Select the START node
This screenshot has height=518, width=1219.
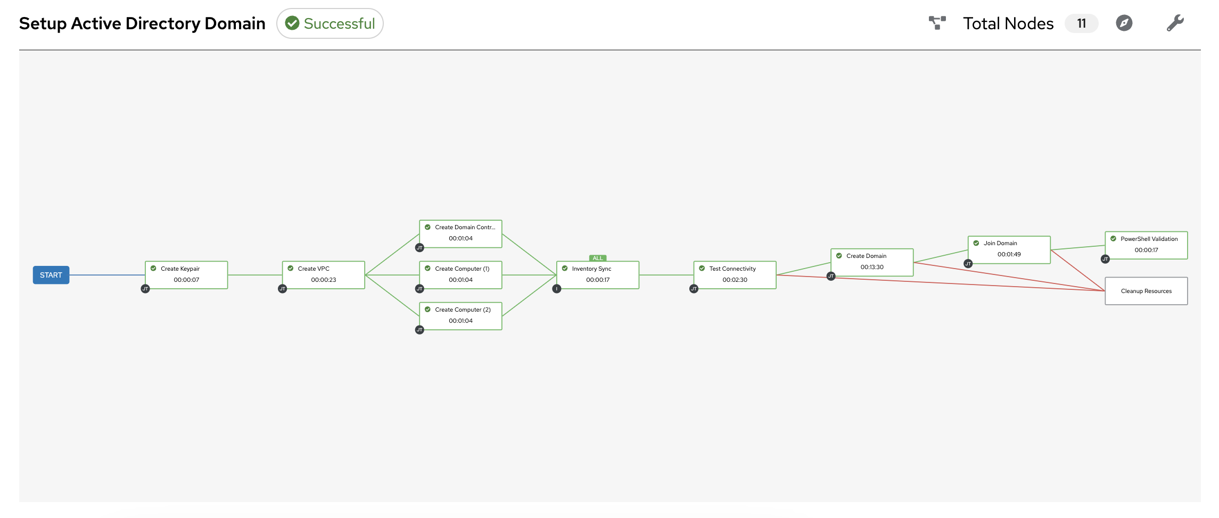click(51, 275)
